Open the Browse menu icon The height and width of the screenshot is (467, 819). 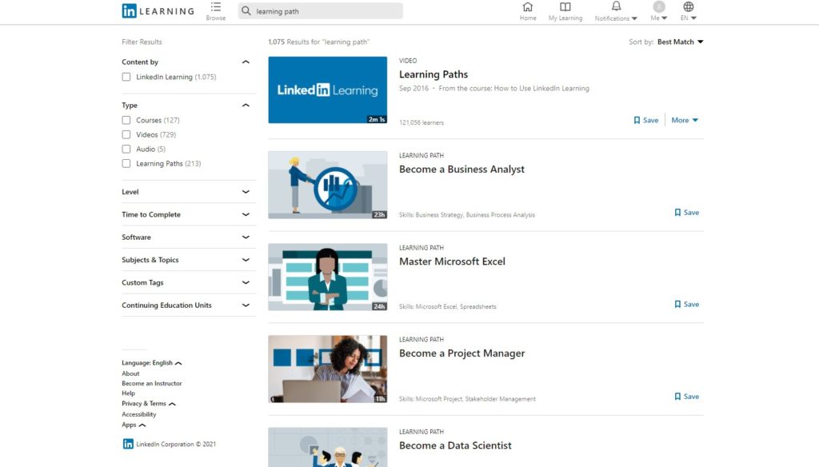216,6
